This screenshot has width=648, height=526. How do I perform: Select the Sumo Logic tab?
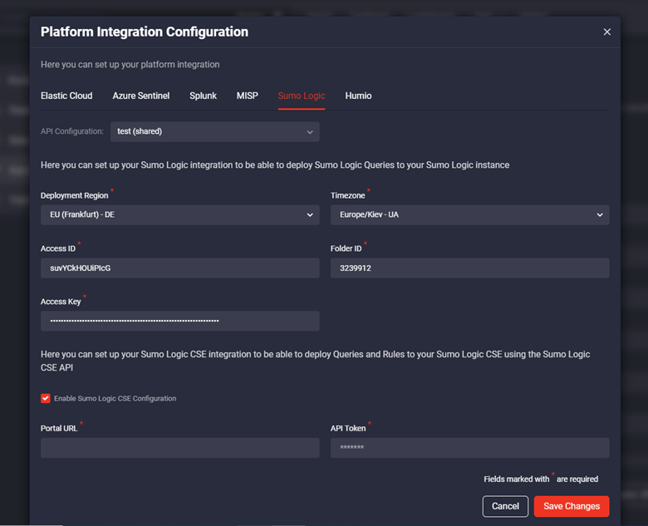pos(302,96)
